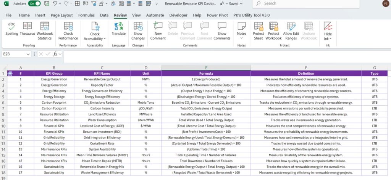Click the borders grid icon in quick access toolbar
391x180 pixels.
coord(77,3)
